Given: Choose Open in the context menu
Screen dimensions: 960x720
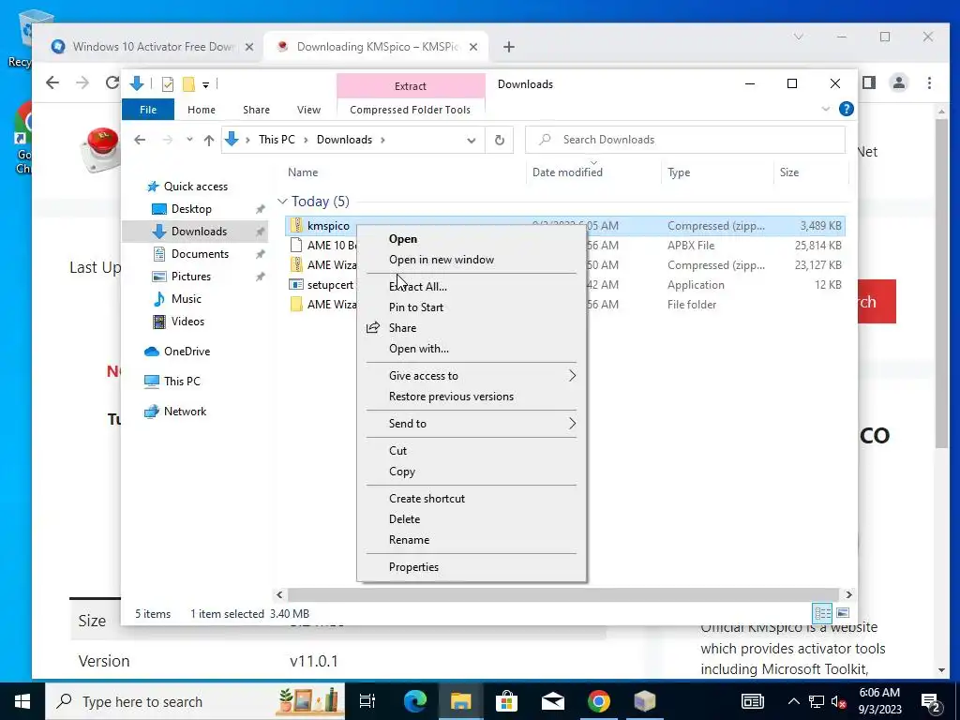Looking at the screenshot, I should click(403, 239).
